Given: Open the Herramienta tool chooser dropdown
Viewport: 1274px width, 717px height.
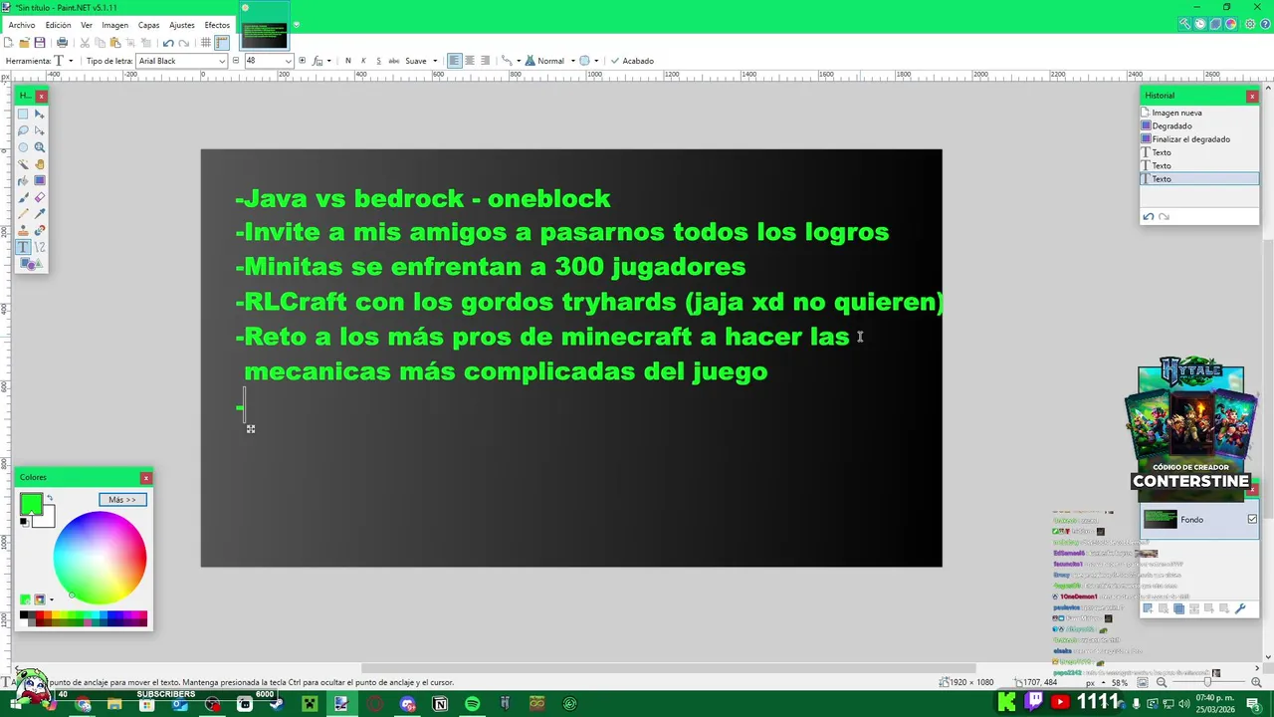Looking at the screenshot, I should pyautogui.click(x=64, y=61).
